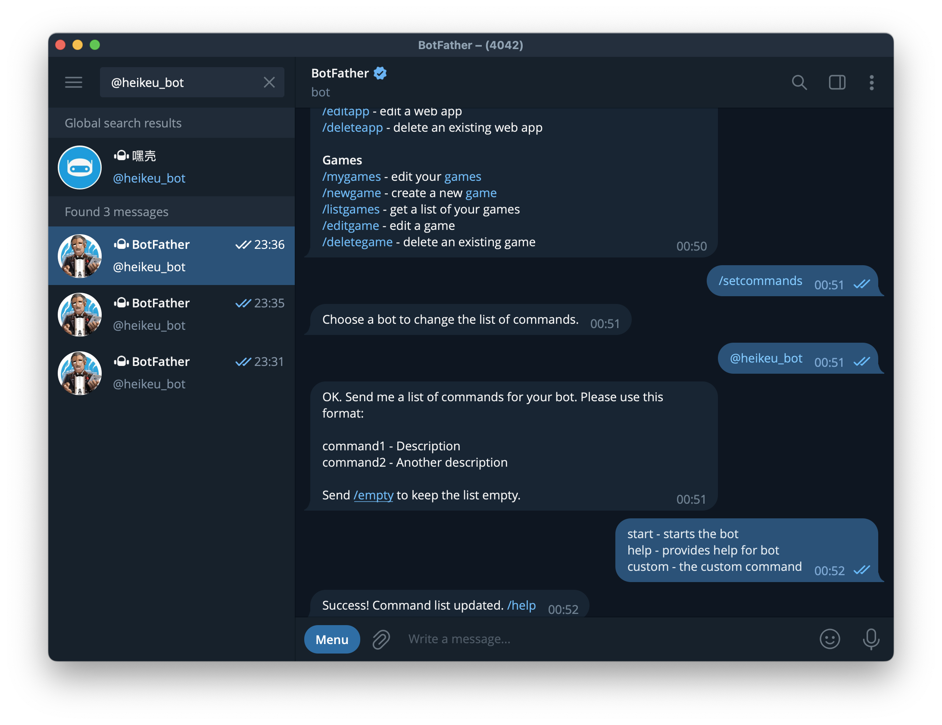Click the 噶壳 bot profile picture

(79, 166)
